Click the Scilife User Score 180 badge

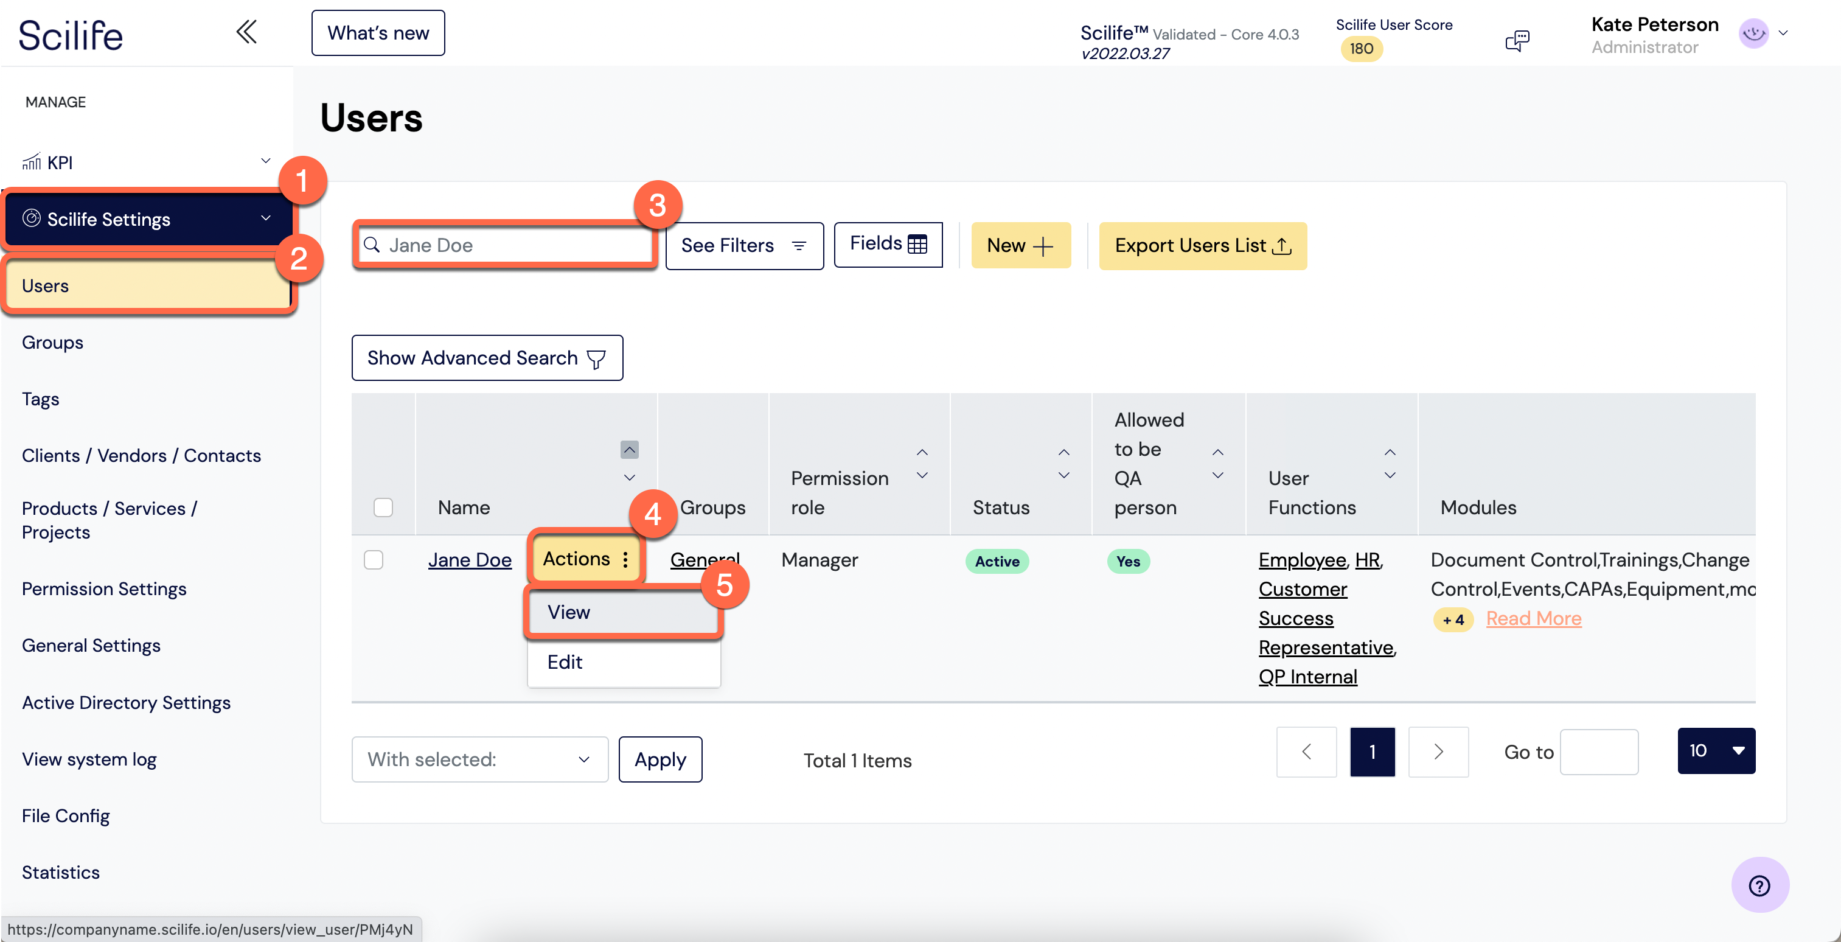click(1361, 49)
